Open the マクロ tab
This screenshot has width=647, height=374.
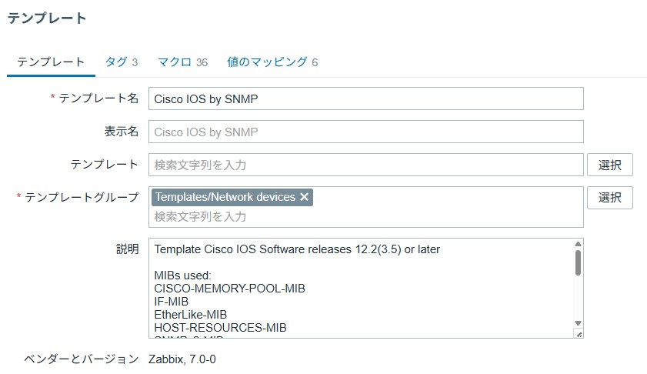click(182, 62)
